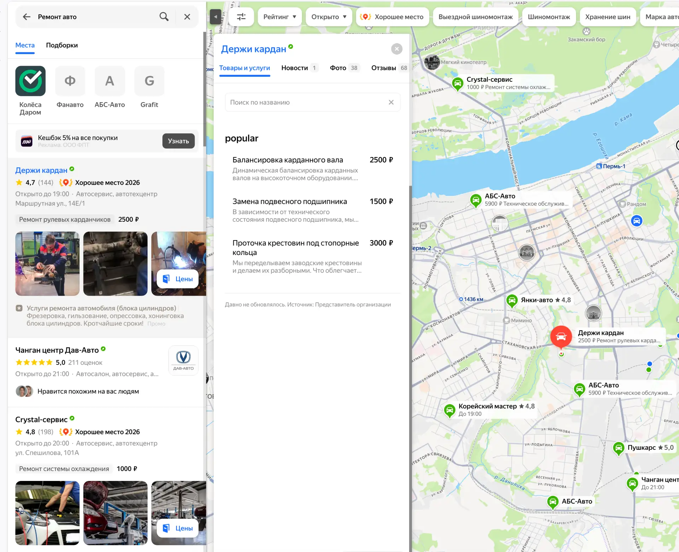Open Держи кардан listing title in results
The width and height of the screenshot is (679, 552).
41,170
